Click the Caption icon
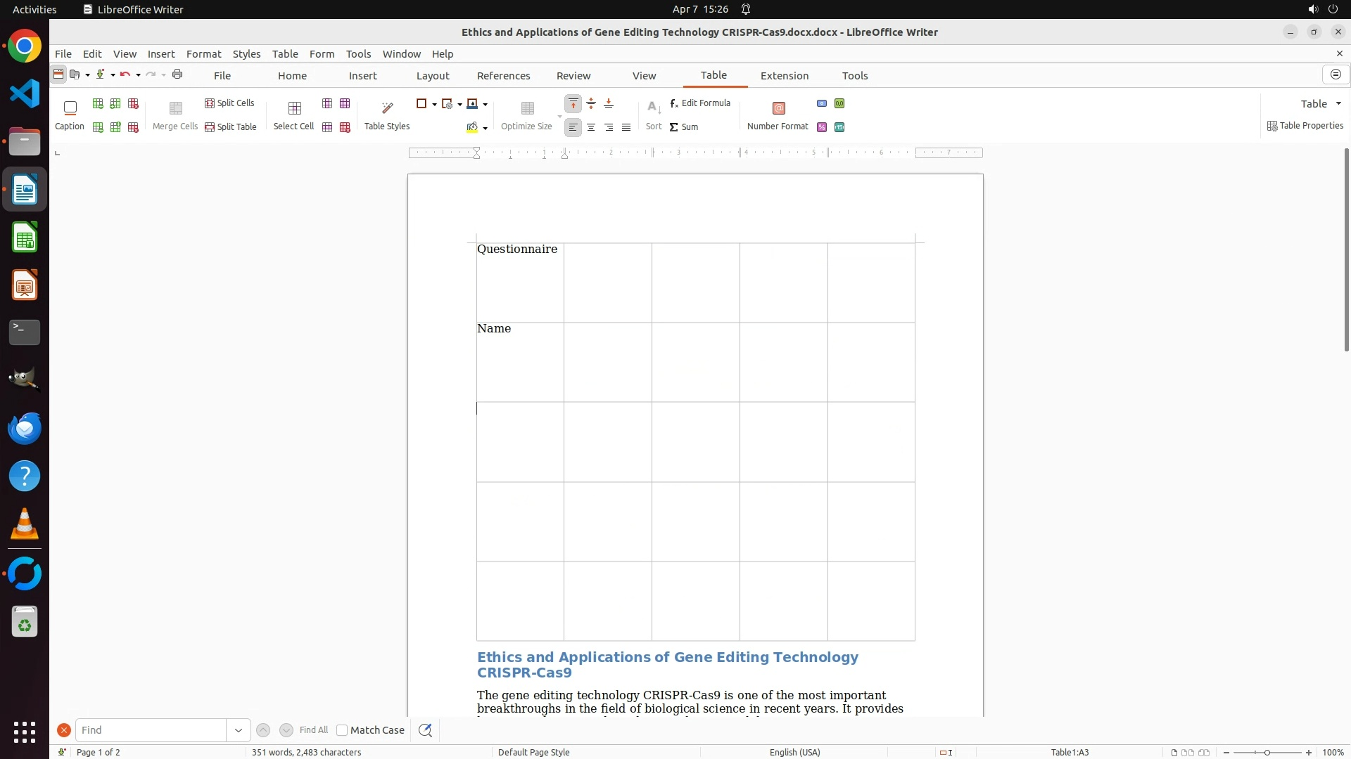Screen dimensions: 1351x759 70,108
